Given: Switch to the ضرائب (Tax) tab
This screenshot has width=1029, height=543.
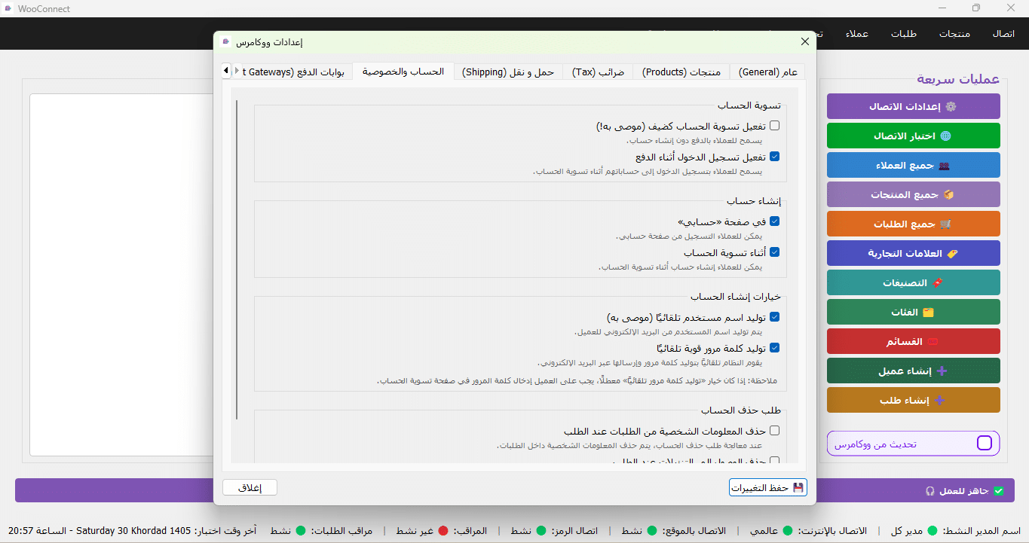Looking at the screenshot, I should pos(598,72).
